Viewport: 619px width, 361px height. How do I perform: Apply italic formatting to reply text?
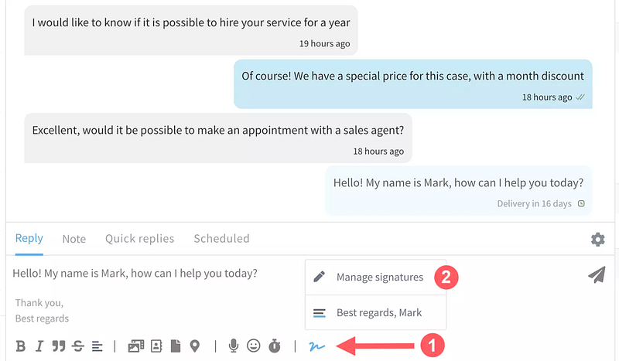[x=39, y=346]
